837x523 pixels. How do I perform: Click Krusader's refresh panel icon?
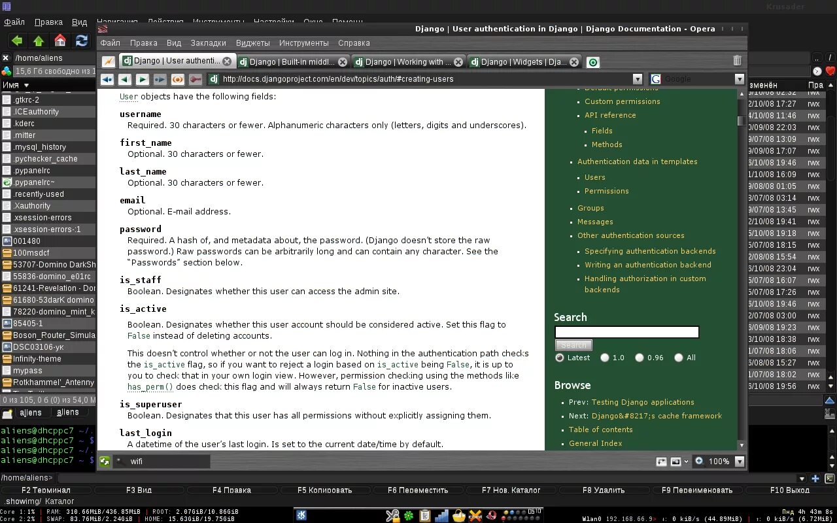(82, 41)
